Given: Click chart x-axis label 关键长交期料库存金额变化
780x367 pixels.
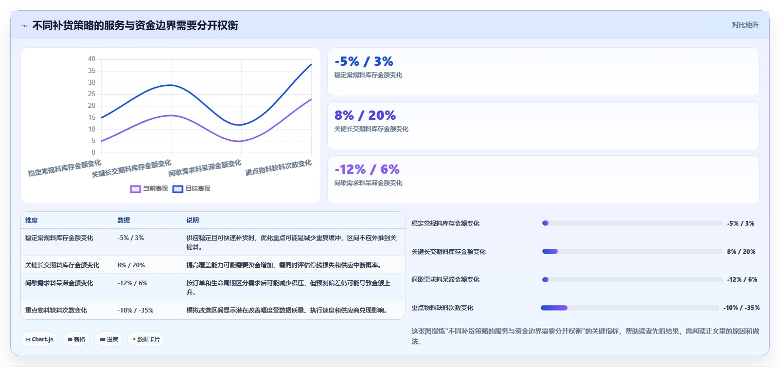Looking at the screenshot, I should (131, 169).
